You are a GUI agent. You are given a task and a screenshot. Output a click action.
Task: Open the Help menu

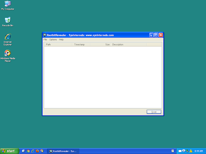click(61, 39)
